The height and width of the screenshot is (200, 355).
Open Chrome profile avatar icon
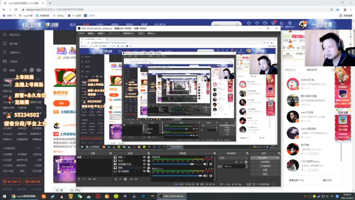click(345, 9)
